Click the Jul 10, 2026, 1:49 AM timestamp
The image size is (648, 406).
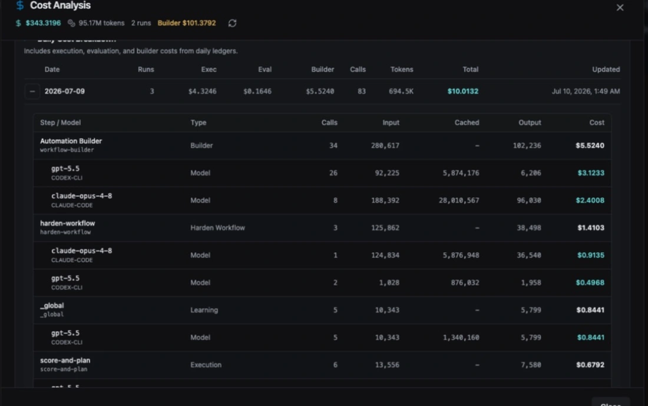[x=586, y=91]
